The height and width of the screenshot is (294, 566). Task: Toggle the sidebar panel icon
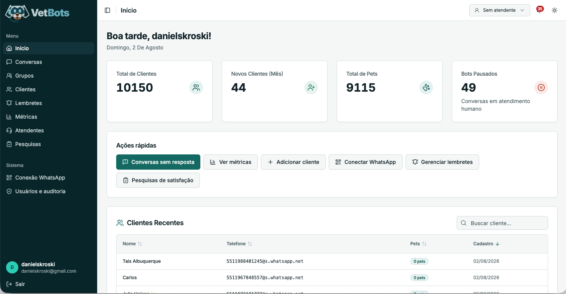(107, 10)
